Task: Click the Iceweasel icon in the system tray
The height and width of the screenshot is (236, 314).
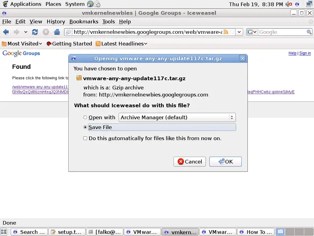Action: coord(297,4)
